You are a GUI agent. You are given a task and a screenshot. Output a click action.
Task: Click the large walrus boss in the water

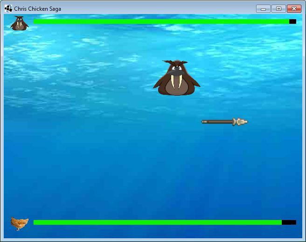(x=177, y=78)
